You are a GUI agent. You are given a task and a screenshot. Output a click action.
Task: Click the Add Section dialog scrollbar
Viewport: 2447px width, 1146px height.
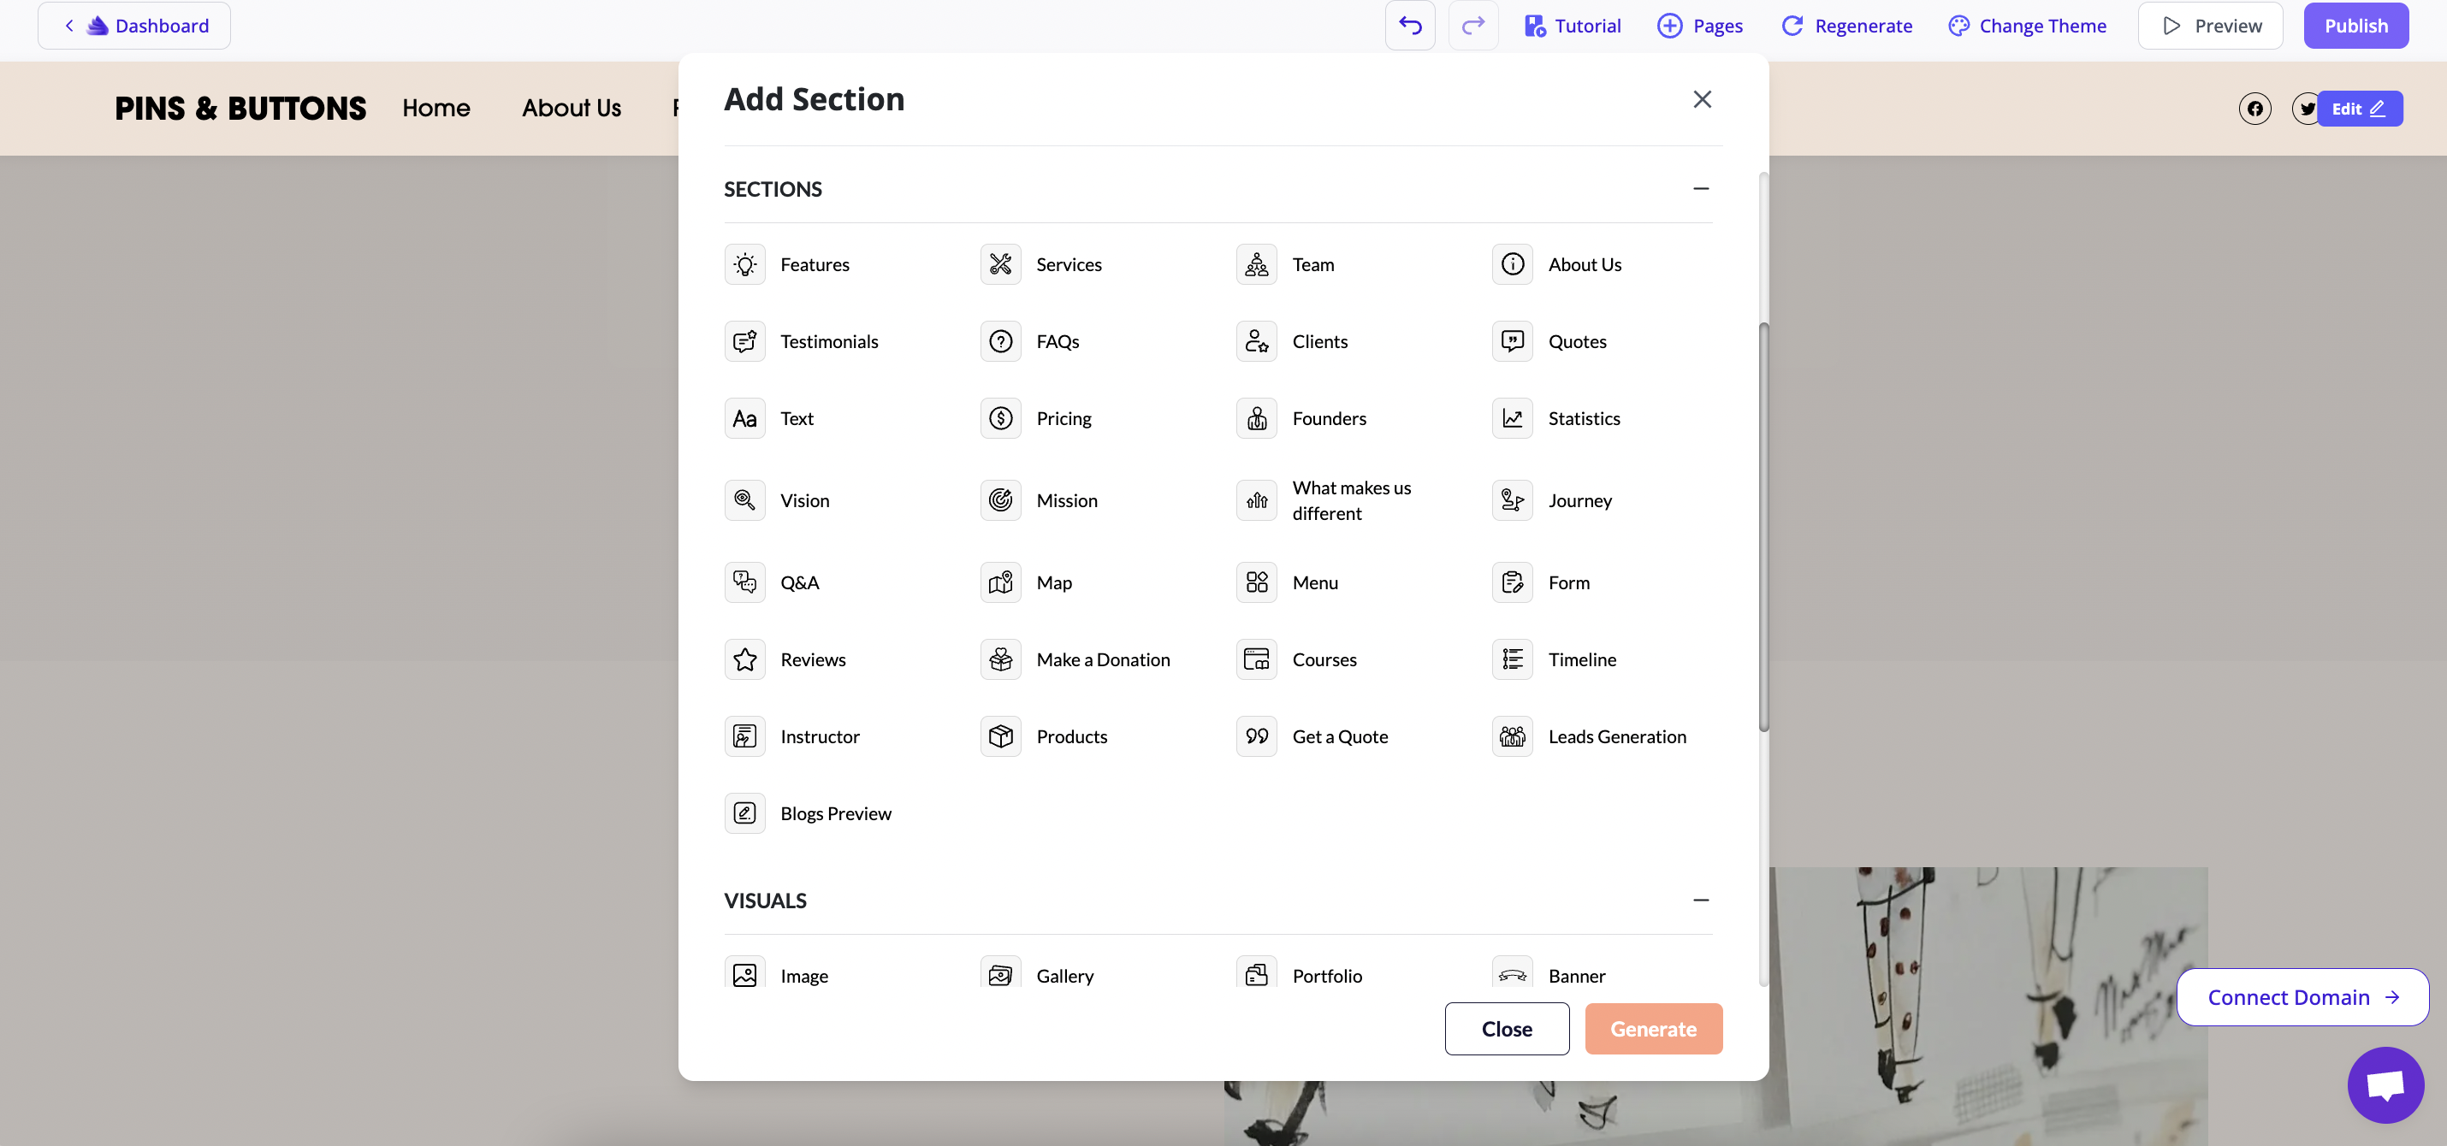pyautogui.click(x=1764, y=527)
